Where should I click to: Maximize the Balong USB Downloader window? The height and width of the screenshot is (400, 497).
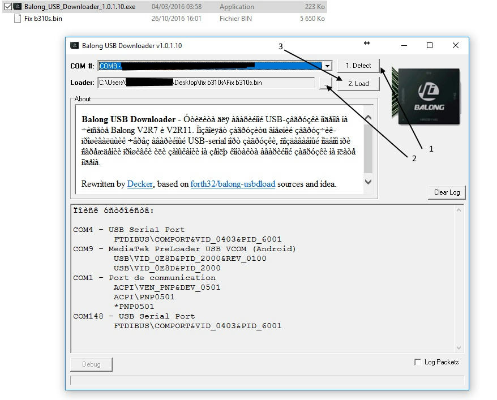[x=430, y=46]
